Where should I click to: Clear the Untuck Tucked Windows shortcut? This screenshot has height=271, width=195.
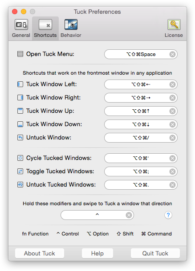click(172, 185)
